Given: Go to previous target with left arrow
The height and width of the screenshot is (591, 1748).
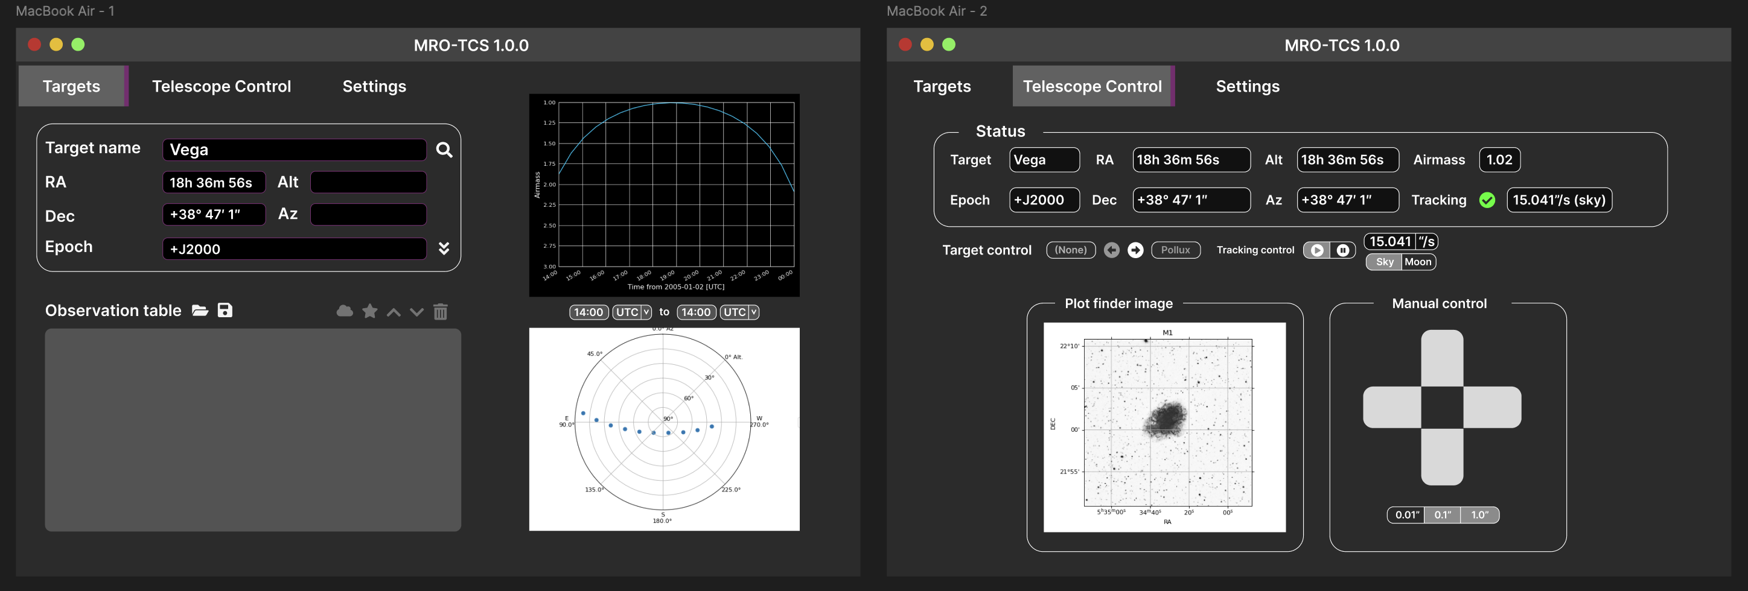Looking at the screenshot, I should tap(1111, 250).
